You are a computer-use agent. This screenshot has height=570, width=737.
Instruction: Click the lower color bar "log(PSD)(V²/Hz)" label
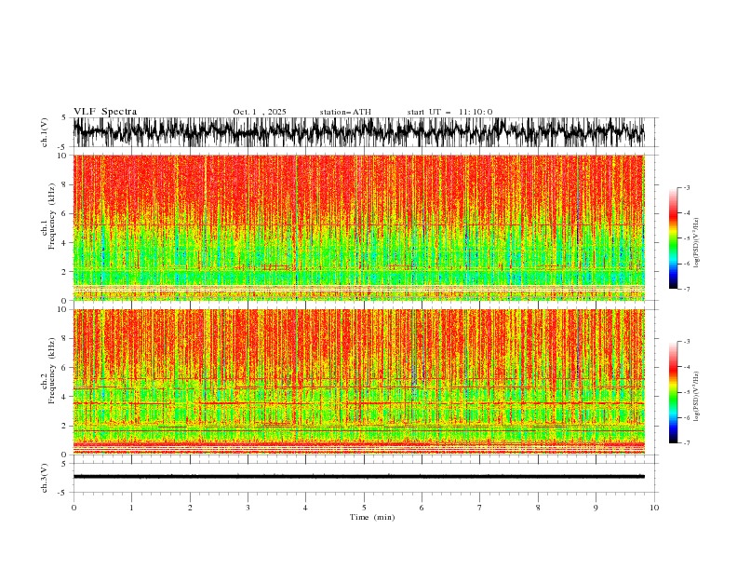tap(696, 396)
